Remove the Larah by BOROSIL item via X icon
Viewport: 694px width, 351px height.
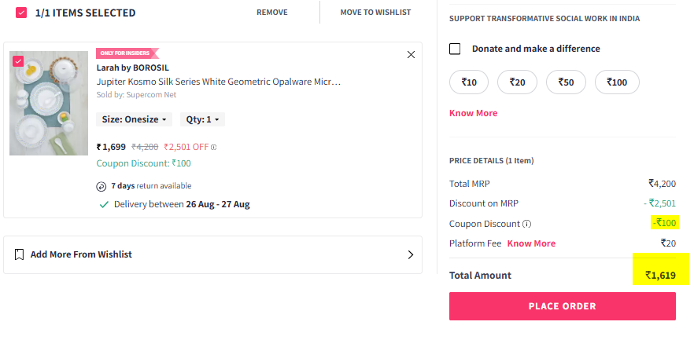[x=411, y=55]
